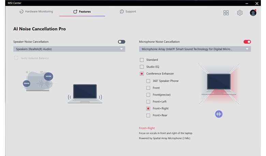Close the MSI Center window
The height and width of the screenshot is (156, 266).
pyautogui.click(x=257, y=3)
